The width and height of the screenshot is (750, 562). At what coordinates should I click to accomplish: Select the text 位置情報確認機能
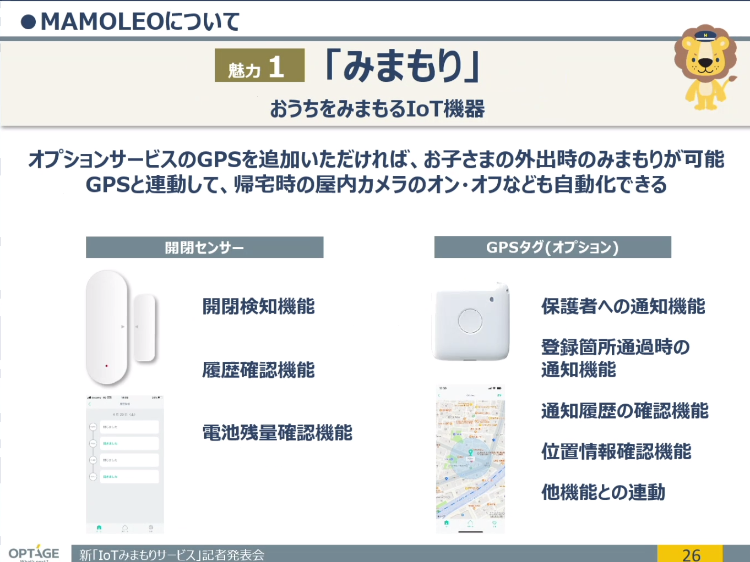616,451
